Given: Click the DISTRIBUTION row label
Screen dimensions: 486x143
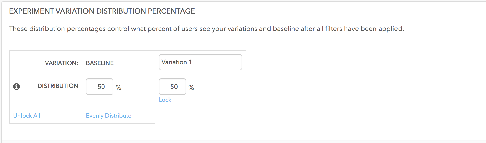Looking at the screenshot, I should (x=58, y=86).
